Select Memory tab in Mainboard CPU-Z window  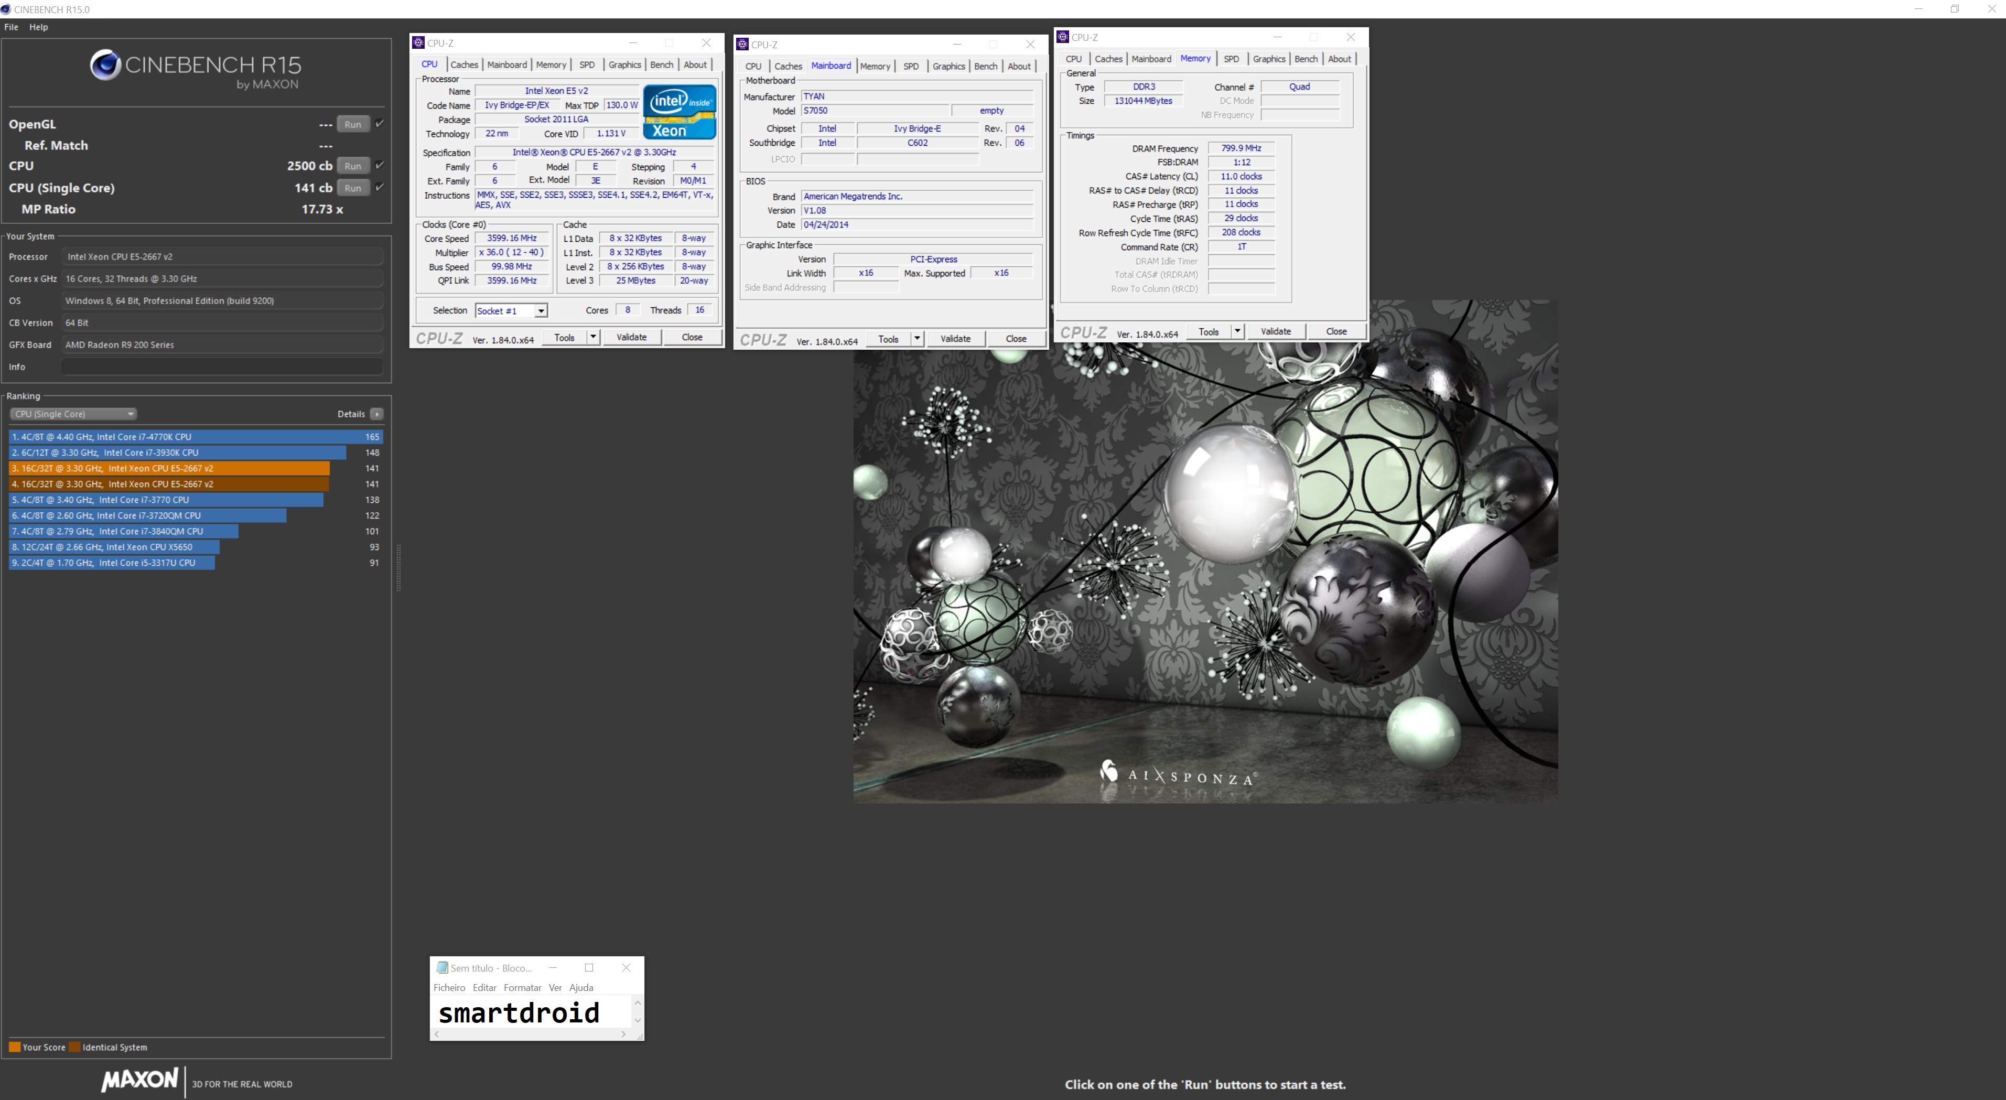point(875,66)
